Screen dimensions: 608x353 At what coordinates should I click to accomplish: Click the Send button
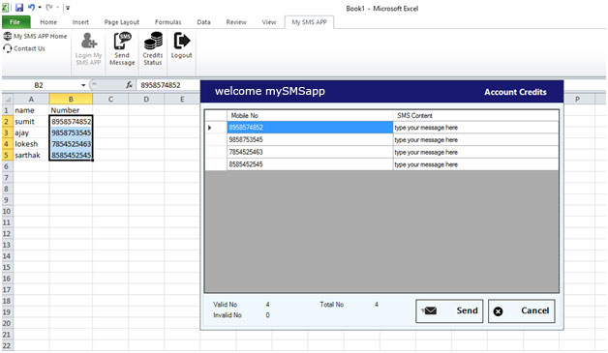coord(449,310)
